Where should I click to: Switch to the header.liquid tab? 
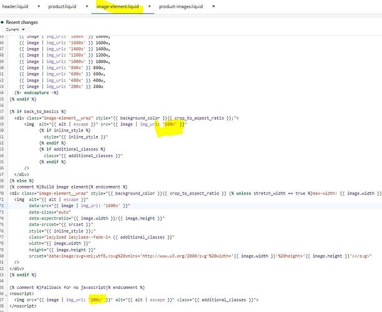click(15, 7)
